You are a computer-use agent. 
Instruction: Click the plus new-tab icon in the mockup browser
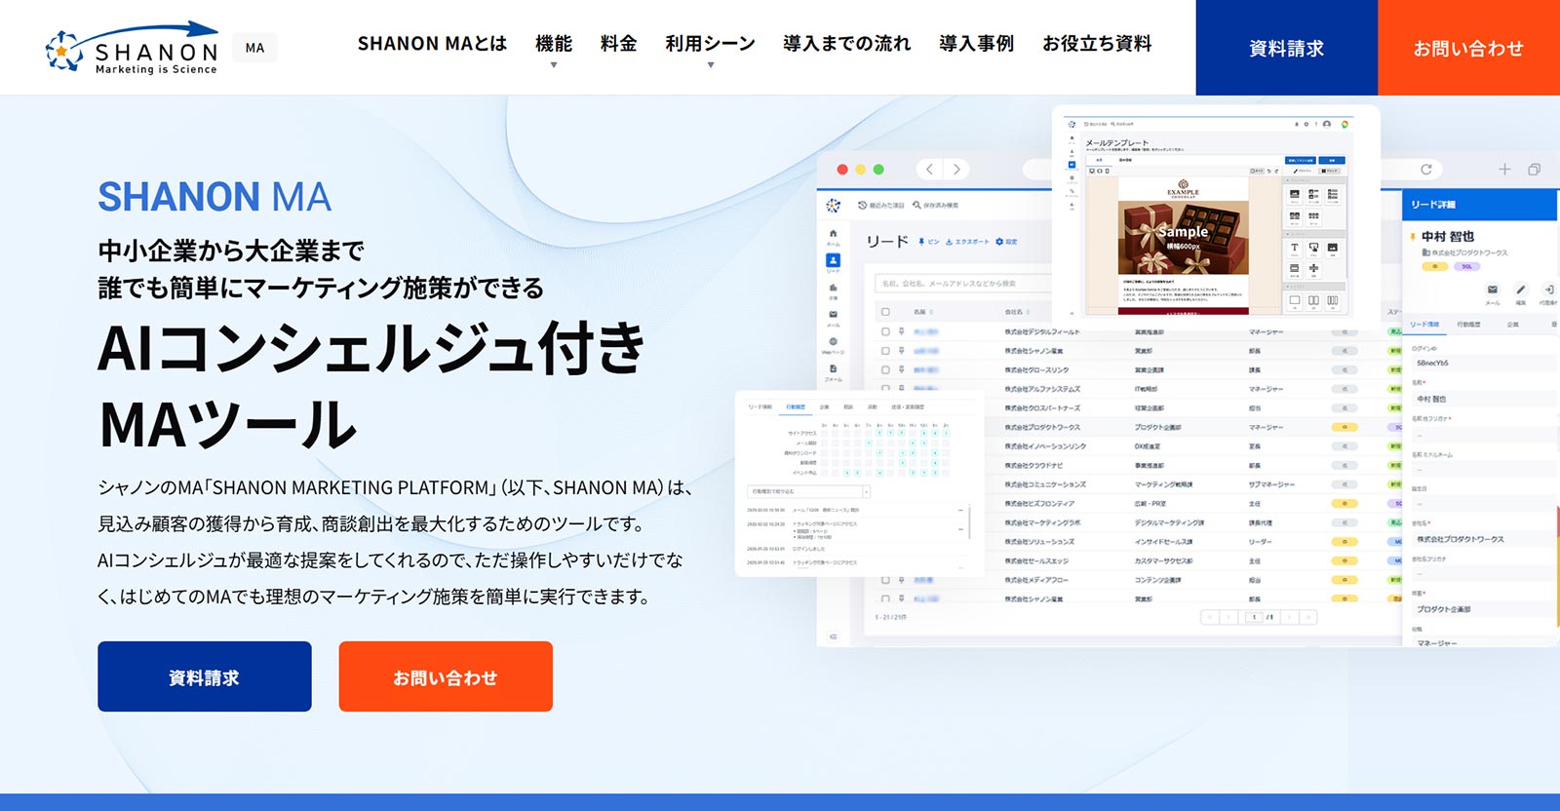click(x=1504, y=170)
